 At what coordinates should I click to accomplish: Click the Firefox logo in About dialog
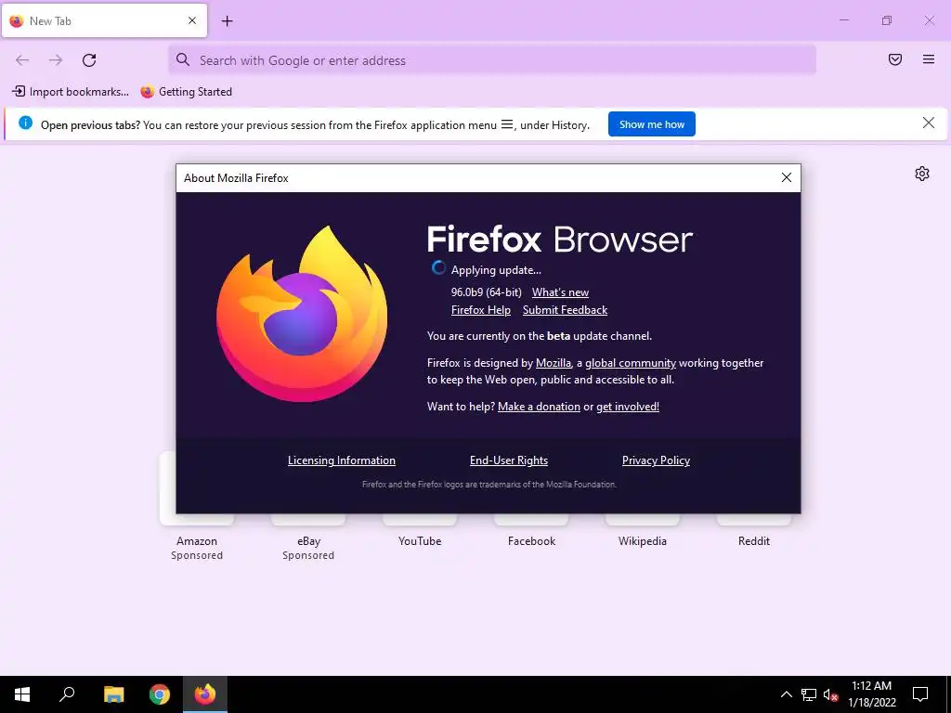click(x=302, y=314)
